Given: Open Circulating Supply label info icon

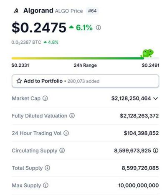Looking at the screenshot, I should (62, 150).
